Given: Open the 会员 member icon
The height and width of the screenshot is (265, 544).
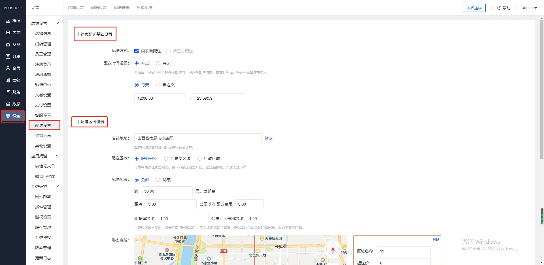Looking at the screenshot, I should (8, 68).
